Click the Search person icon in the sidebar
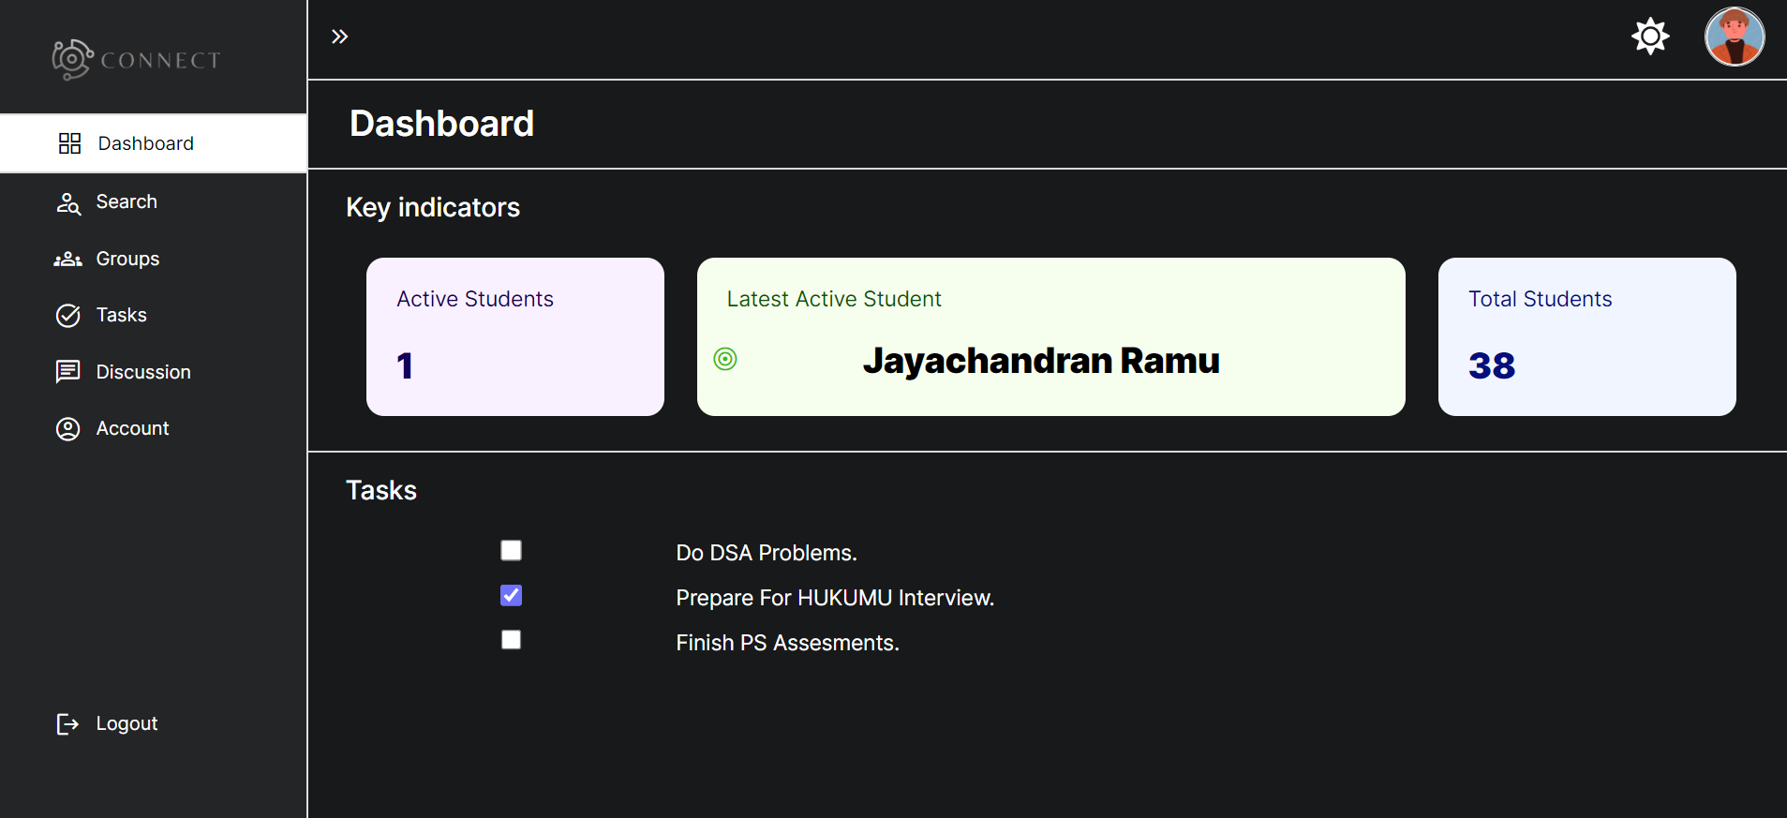 click(69, 202)
